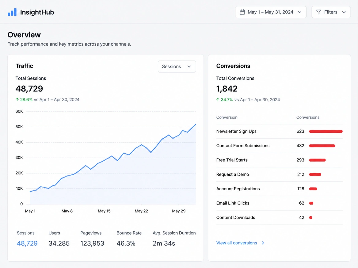This screenshot has height=268, width=358.
Task: Click the Conversion column header
Action: 227,117
